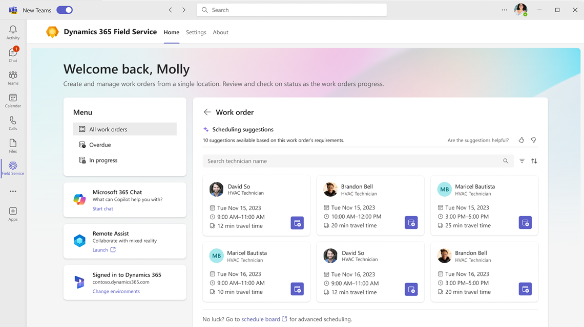Screen dimensions: 584x327
Task: Click the technician search magnifier icon
Action: tap(506, 161)
